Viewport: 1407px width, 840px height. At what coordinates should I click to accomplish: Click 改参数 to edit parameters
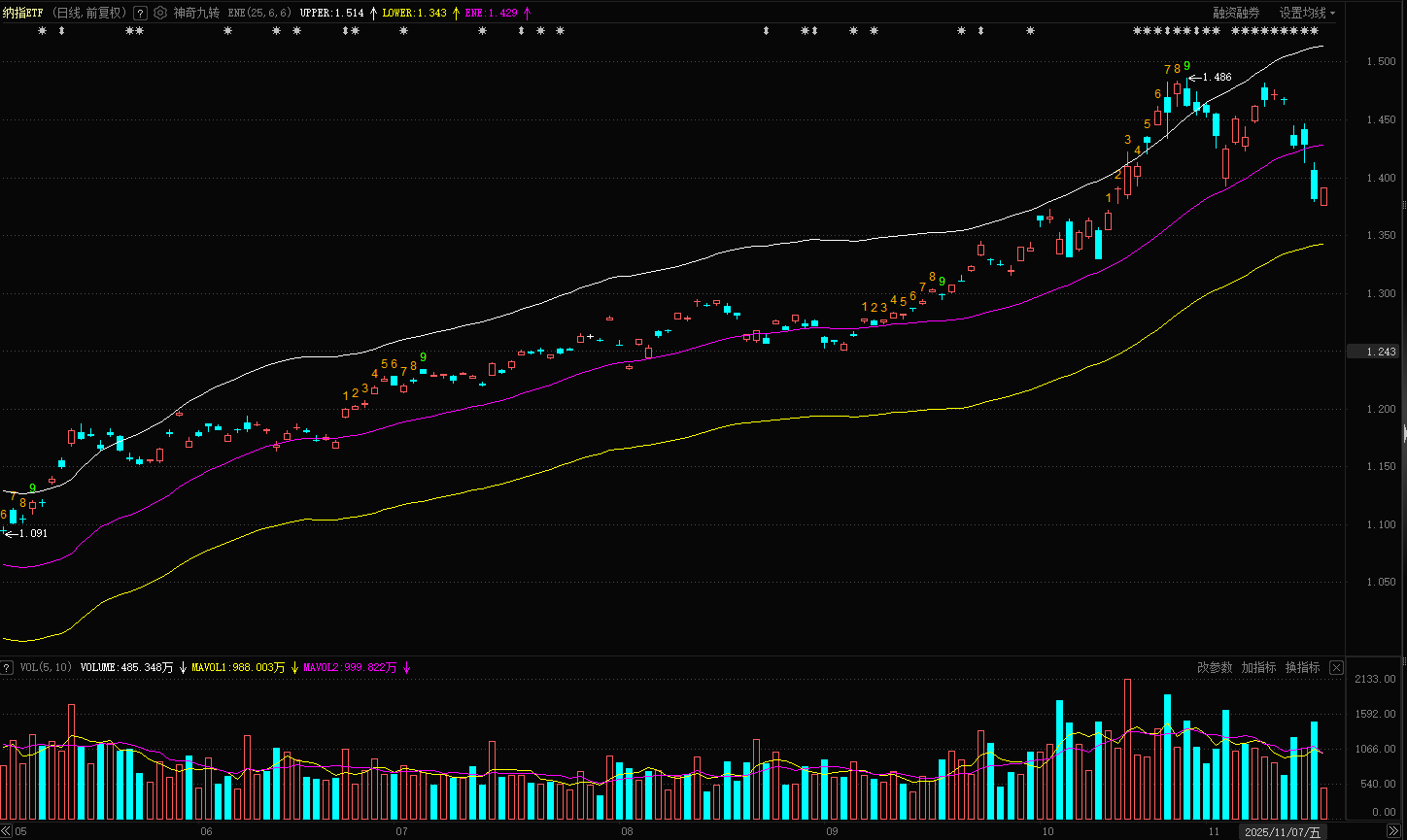1214,667
